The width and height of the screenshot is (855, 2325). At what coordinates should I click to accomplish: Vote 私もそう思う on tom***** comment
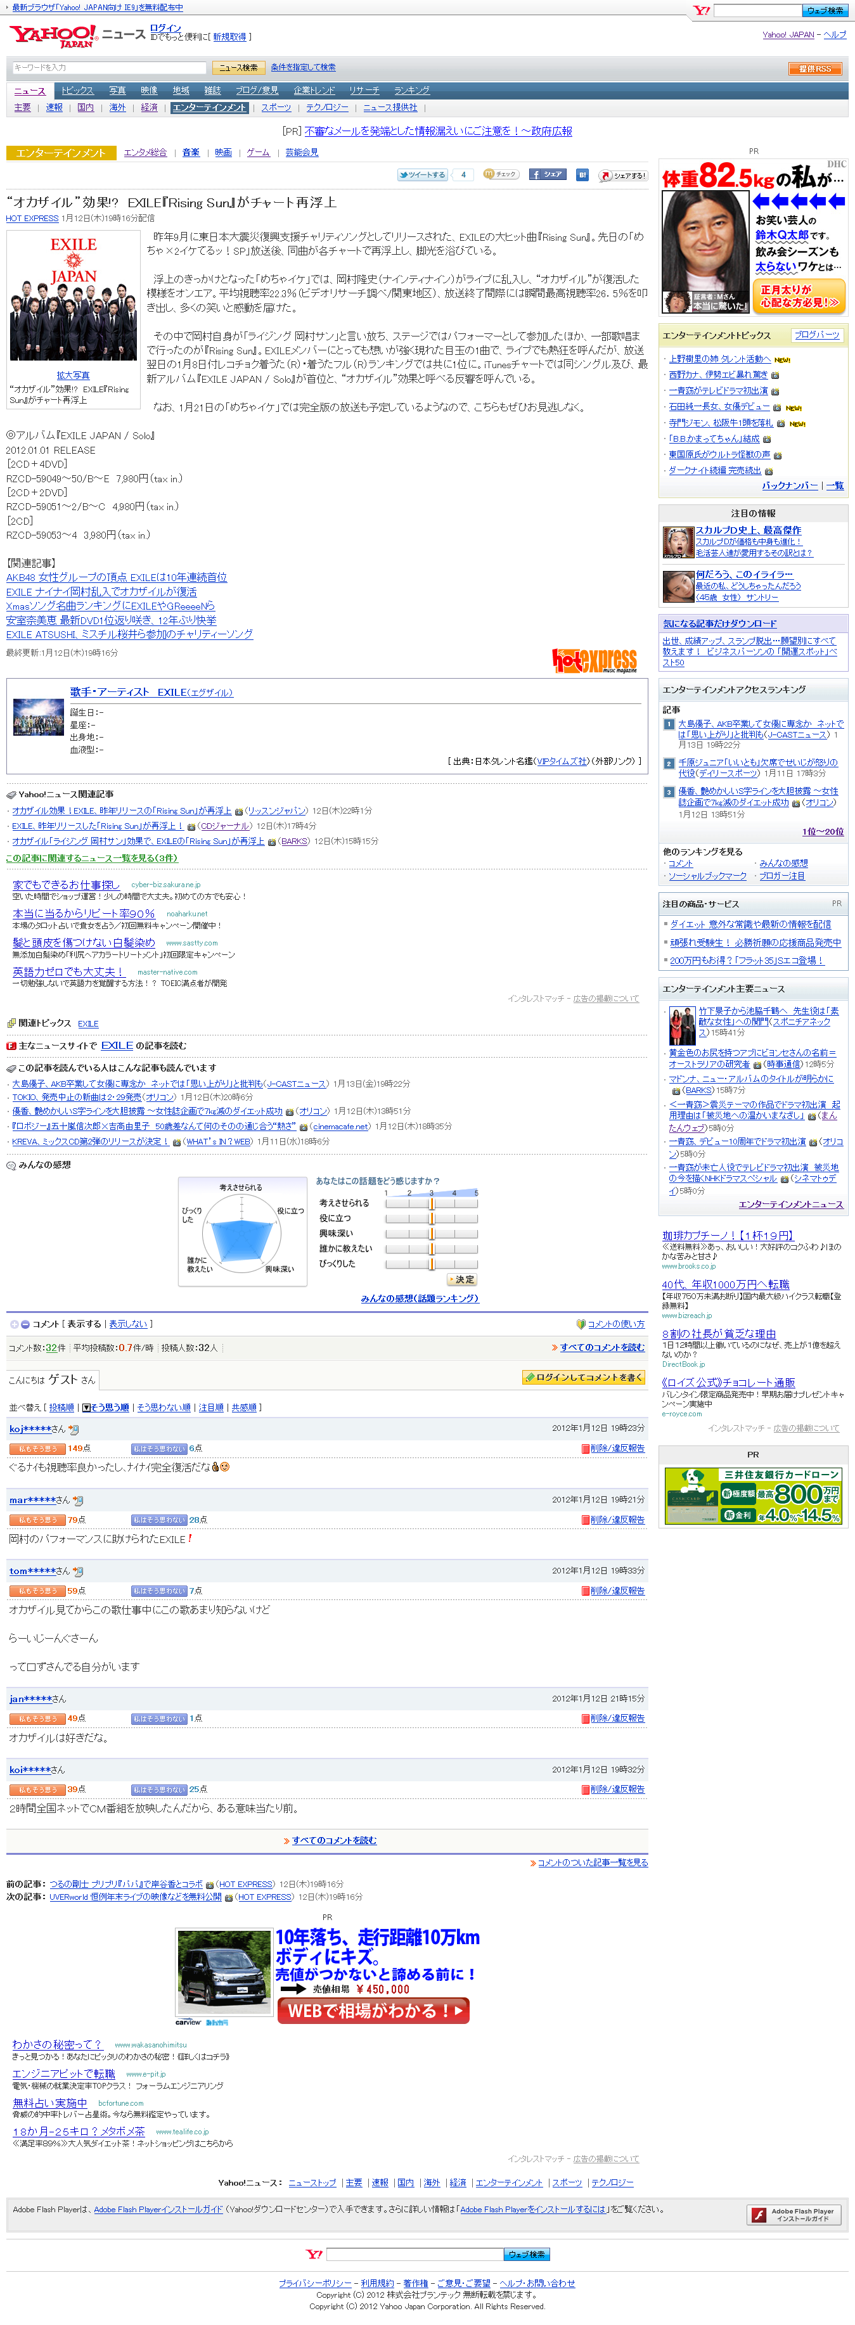(x=37, y=1591)
